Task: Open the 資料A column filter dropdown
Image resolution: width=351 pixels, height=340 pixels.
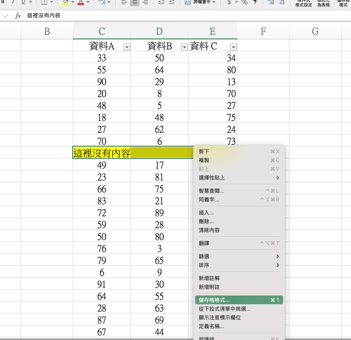Action: tap(127, 47)
